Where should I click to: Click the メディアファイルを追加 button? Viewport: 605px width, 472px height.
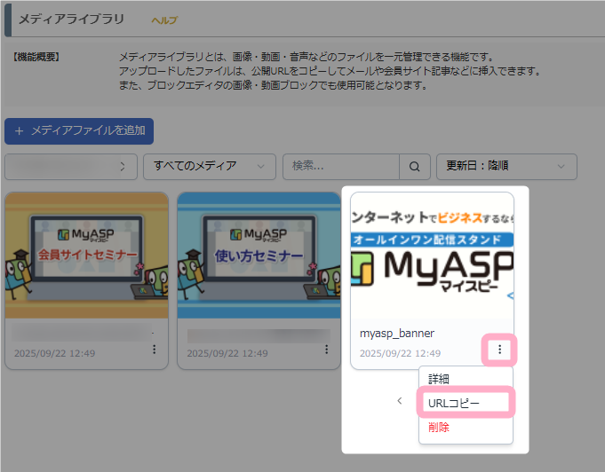tap(79, 130)
